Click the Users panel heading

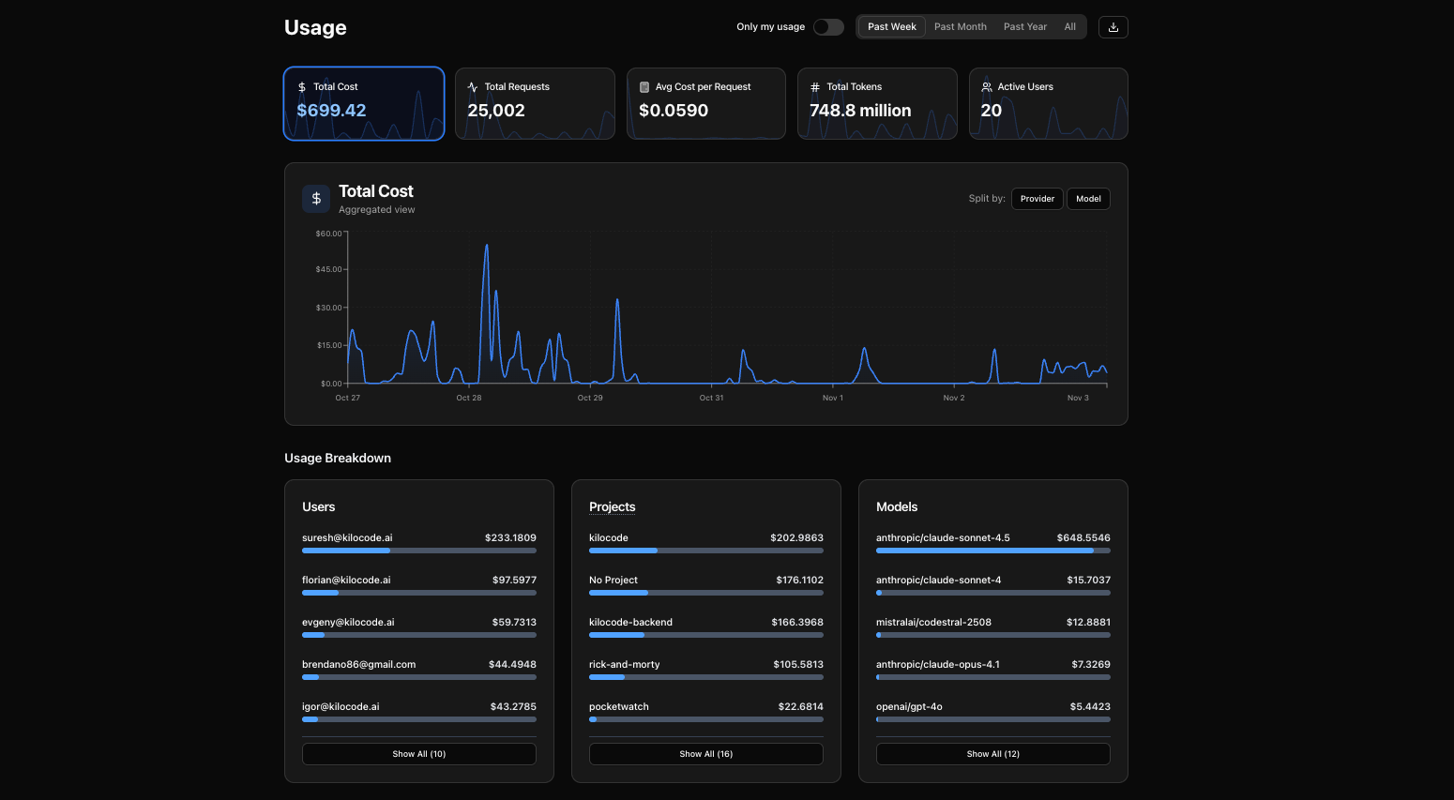tap(319, 506)
